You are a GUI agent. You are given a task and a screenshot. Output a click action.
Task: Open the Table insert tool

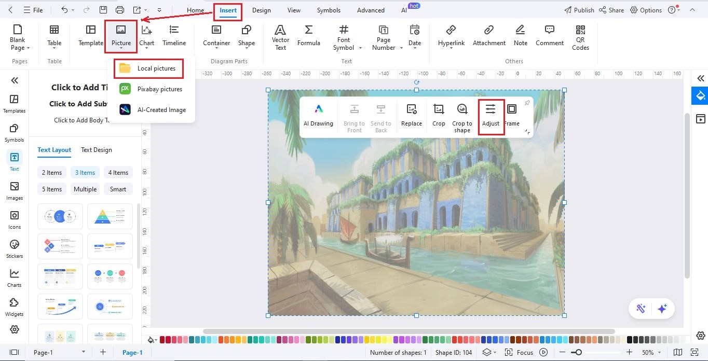54,36
